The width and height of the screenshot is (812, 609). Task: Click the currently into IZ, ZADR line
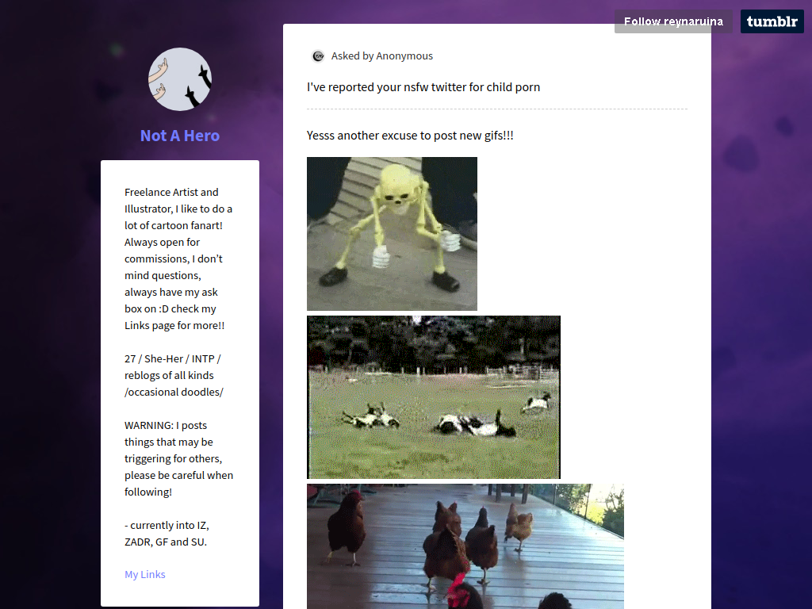[167, 534]
